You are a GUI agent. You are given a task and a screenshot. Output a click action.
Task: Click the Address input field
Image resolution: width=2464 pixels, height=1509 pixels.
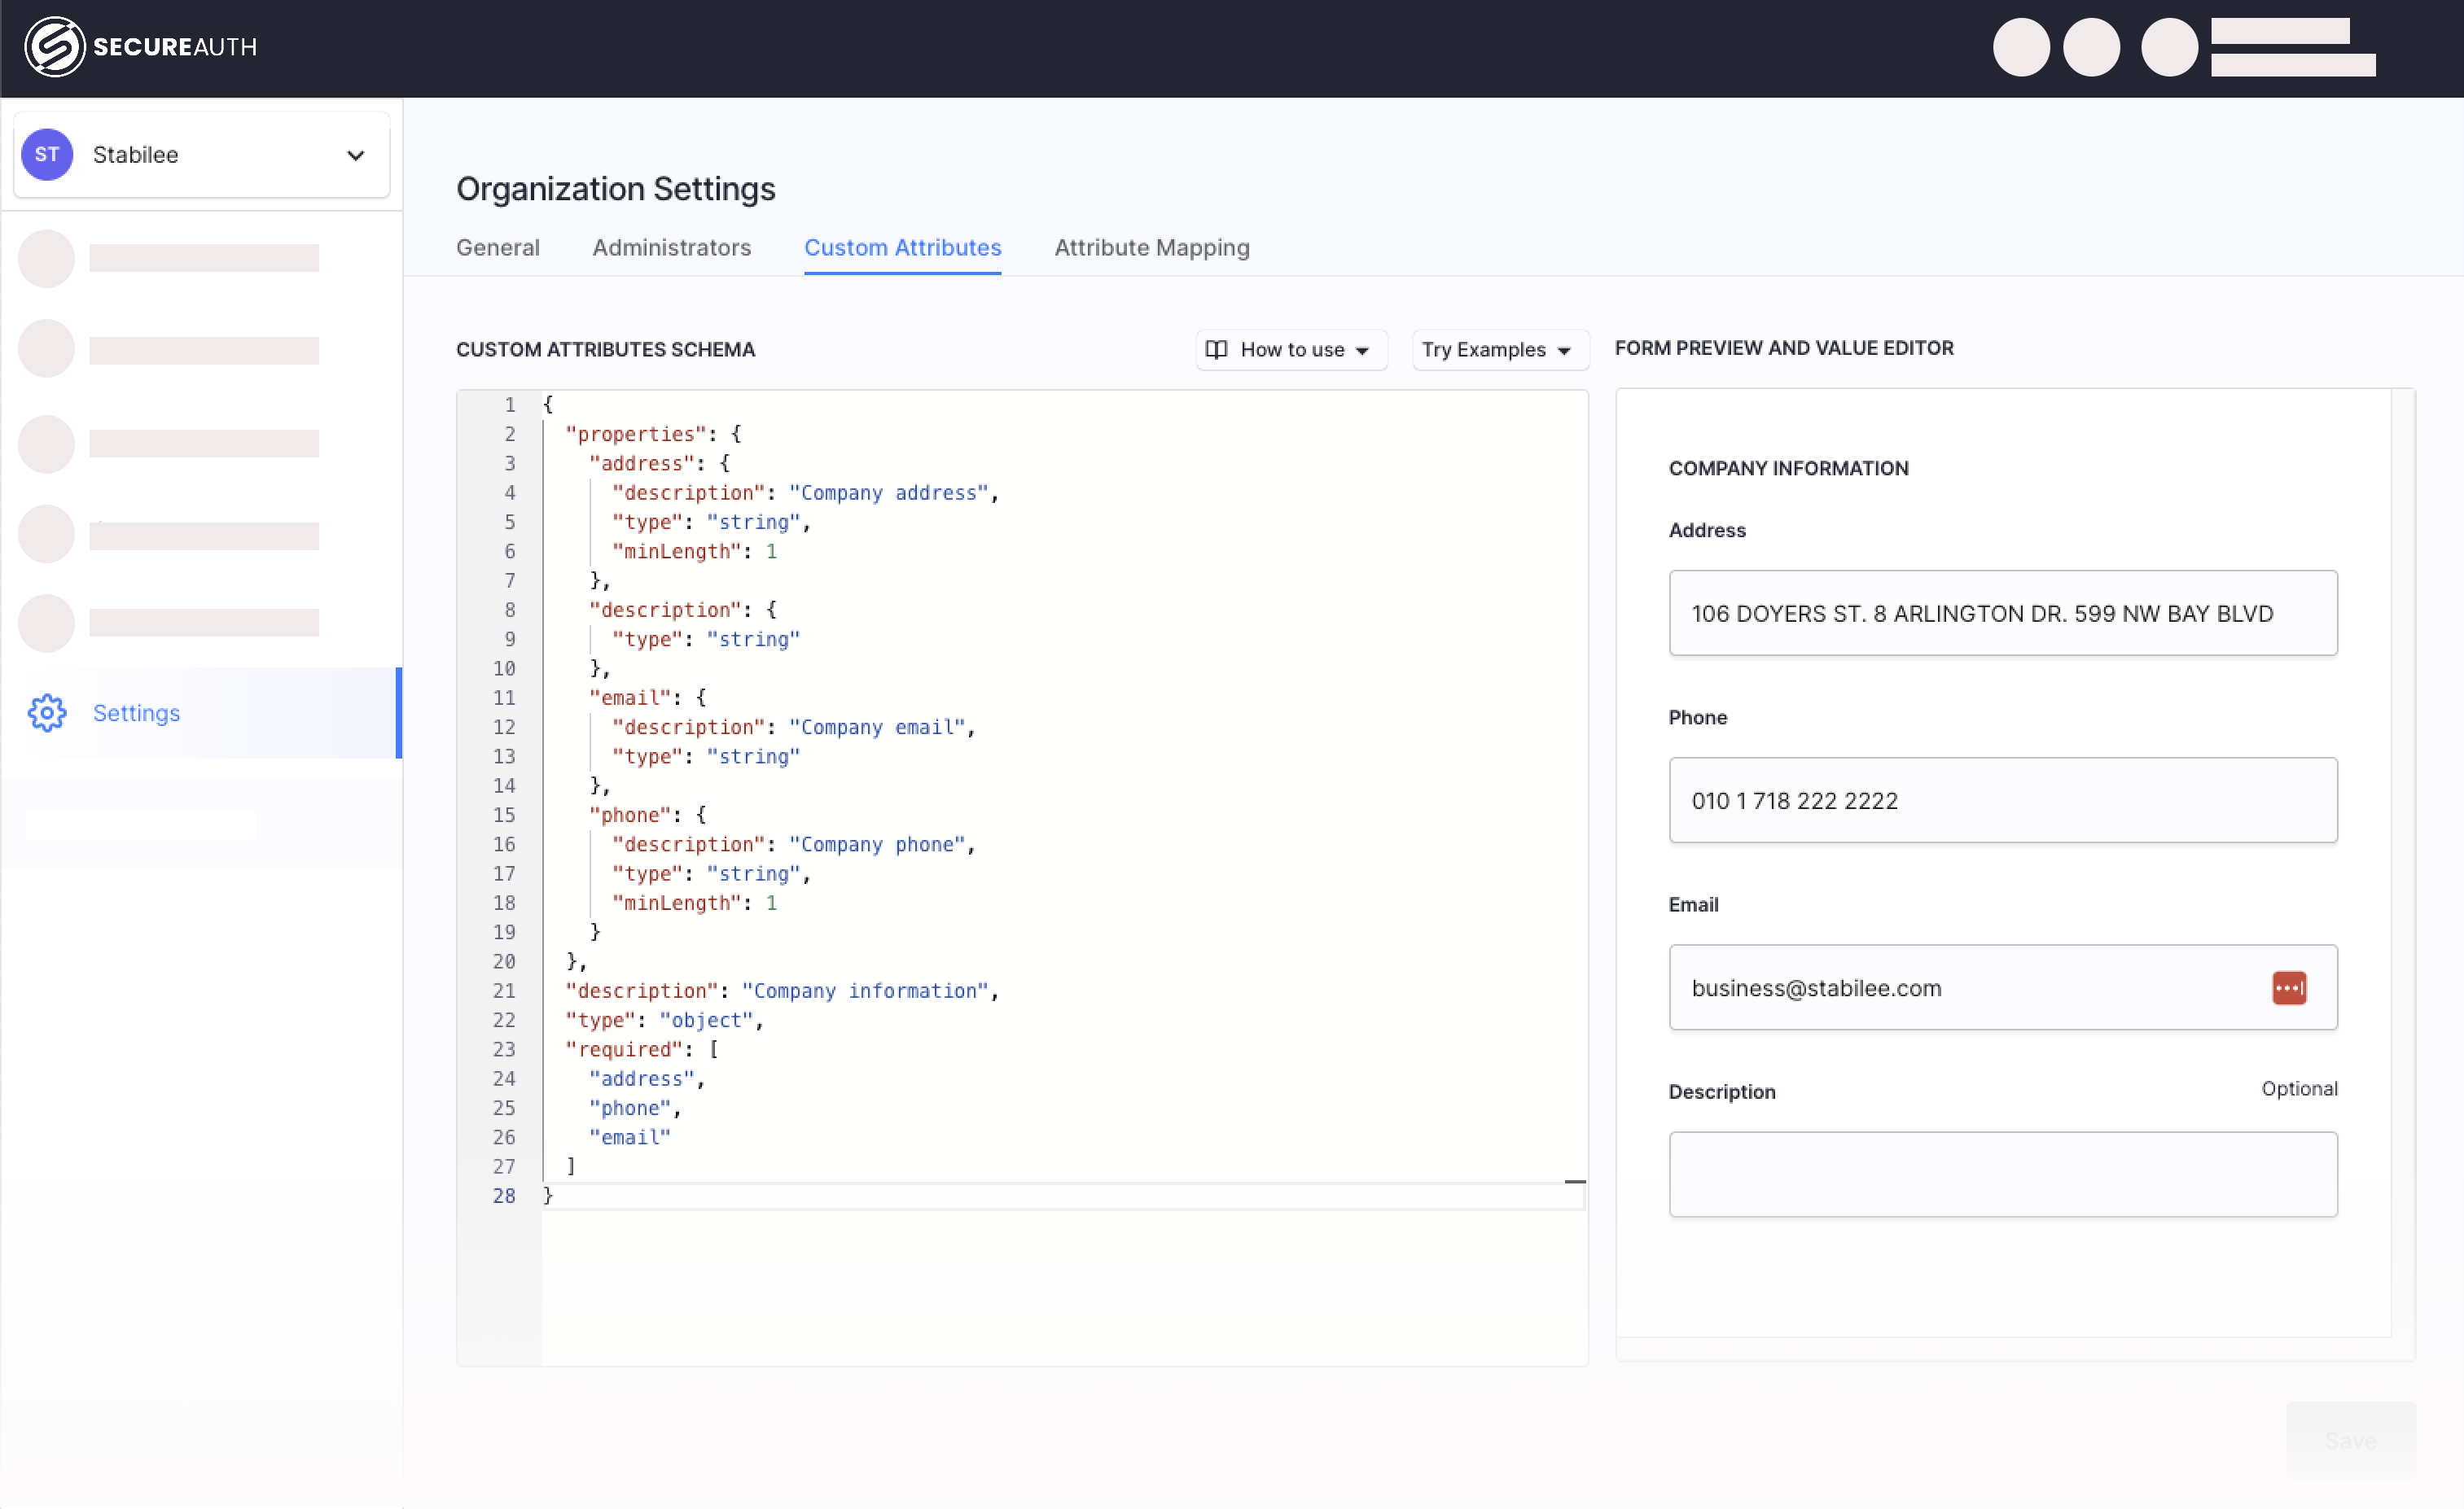2003,612
